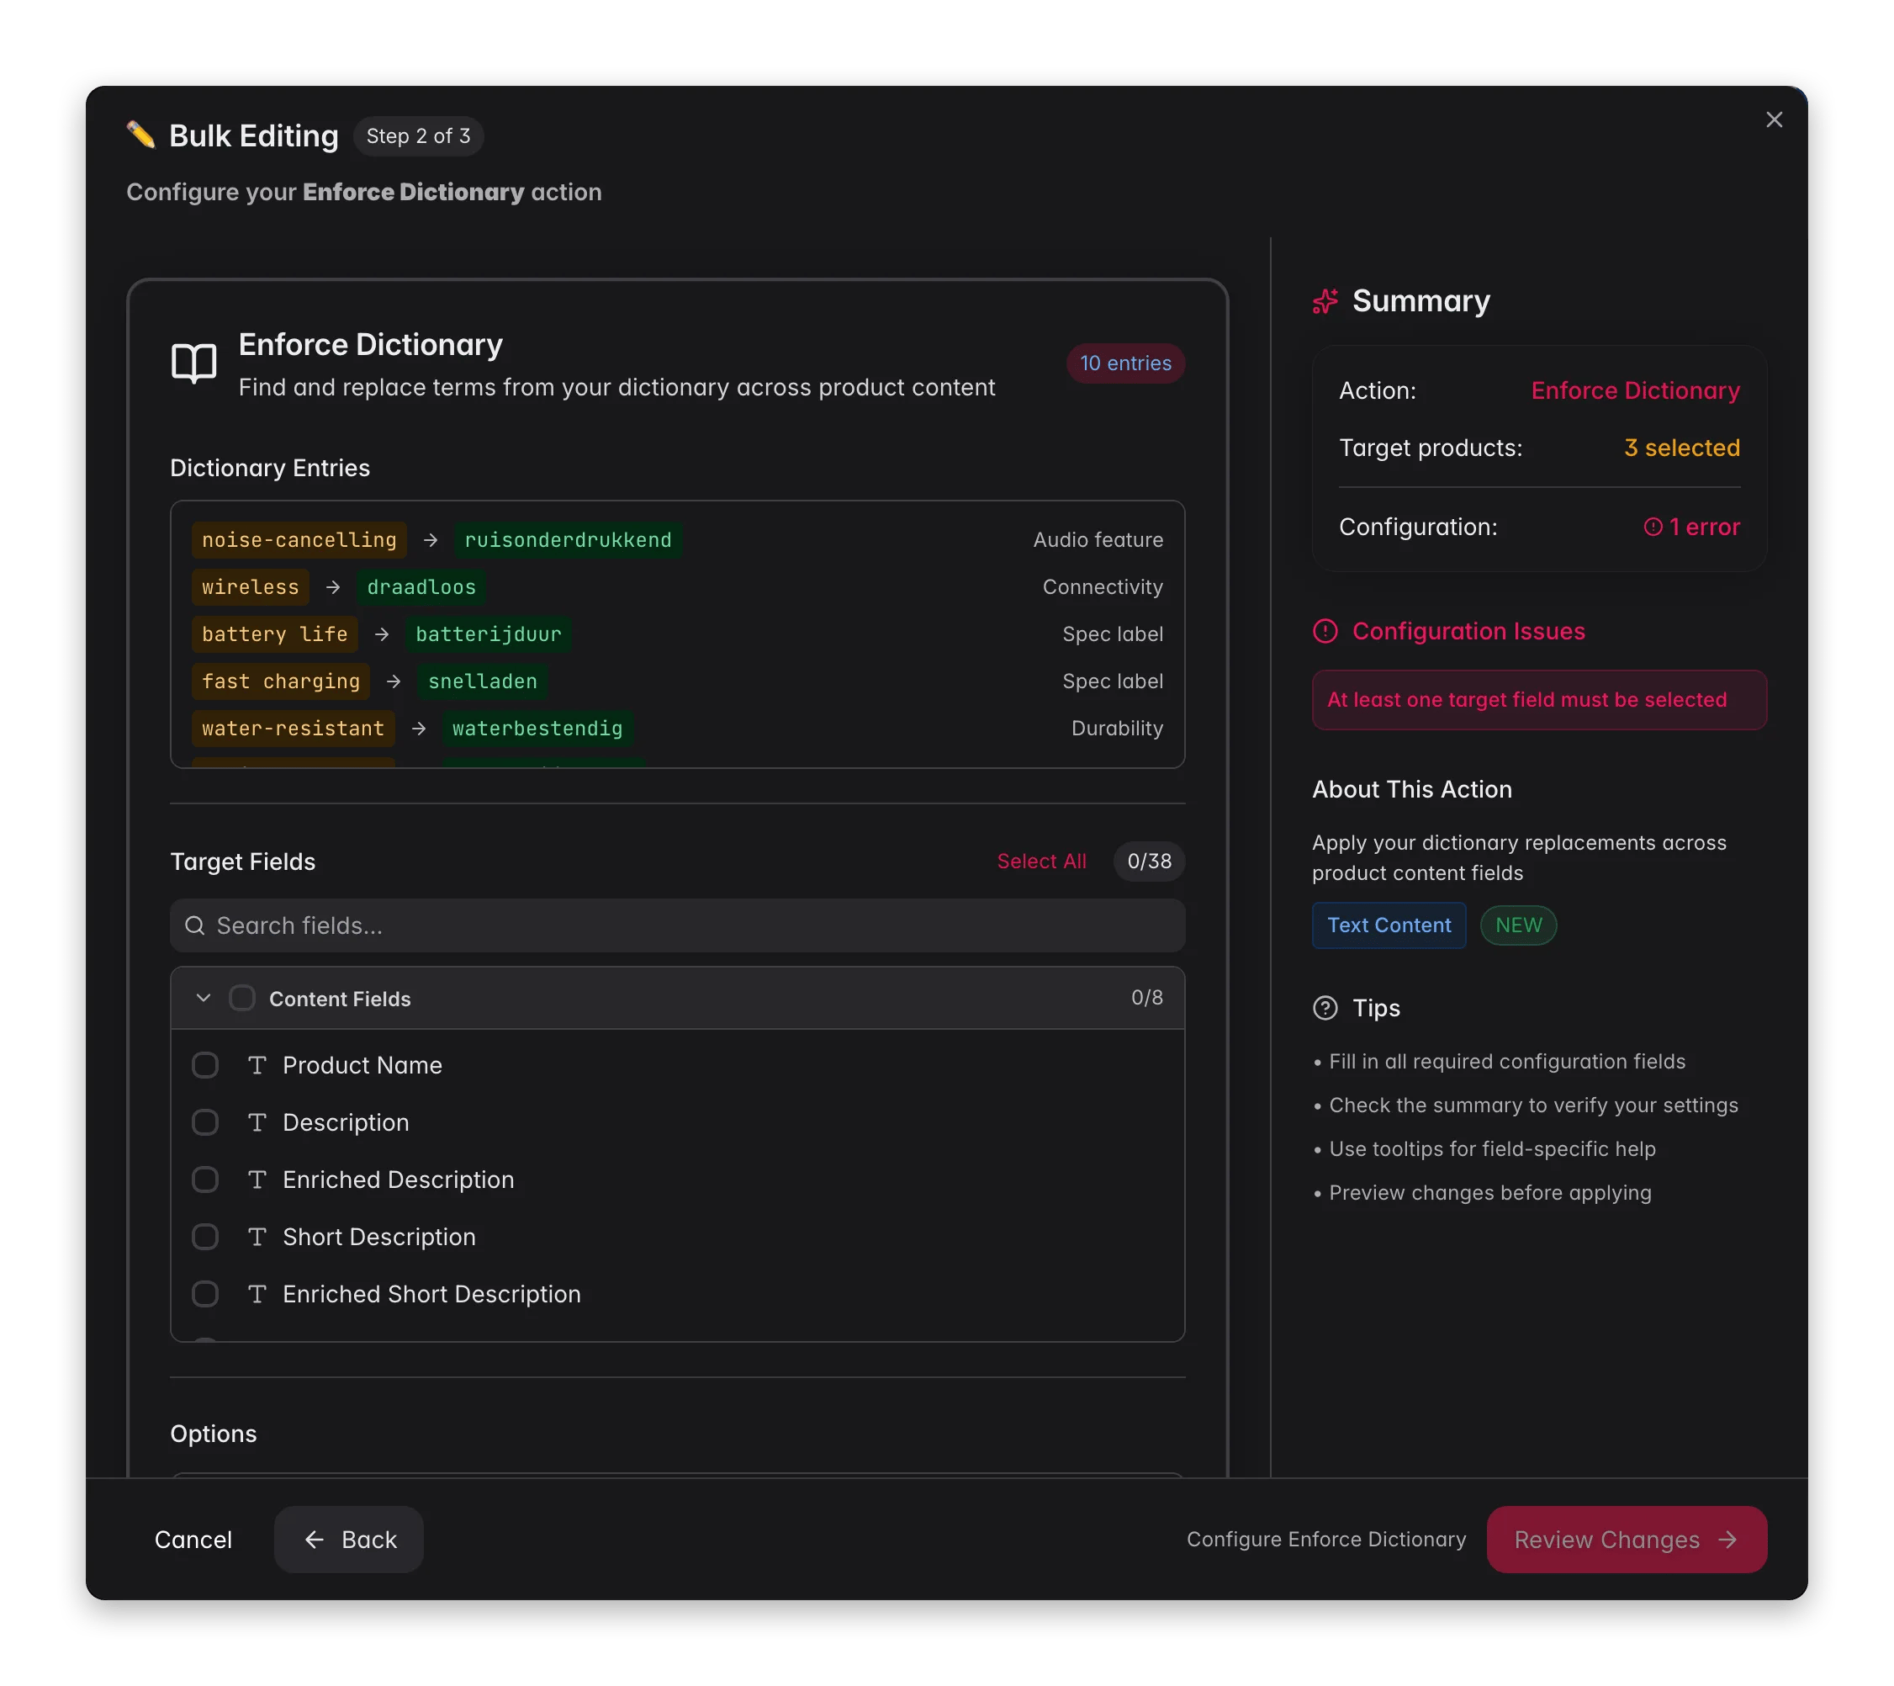1894x1686 pixels.
Task: Click the batterijduur replacement term
Action: (x=489, y=634)
